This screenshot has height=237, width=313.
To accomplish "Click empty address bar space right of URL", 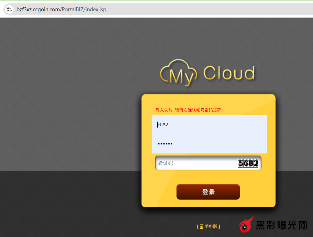I will tap(197, 9).
